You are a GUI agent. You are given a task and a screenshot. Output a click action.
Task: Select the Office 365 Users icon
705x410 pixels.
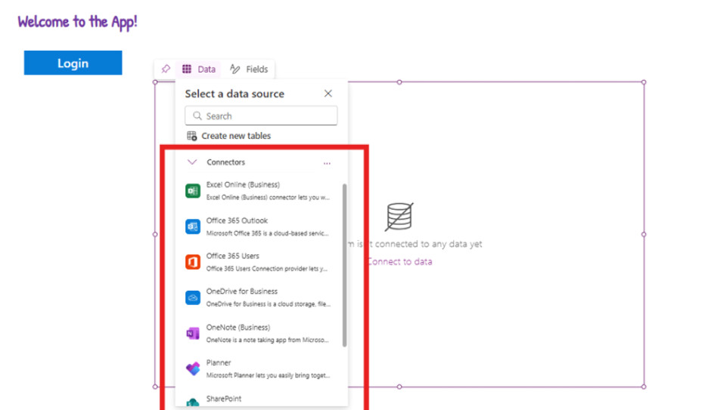pos(193,262)
